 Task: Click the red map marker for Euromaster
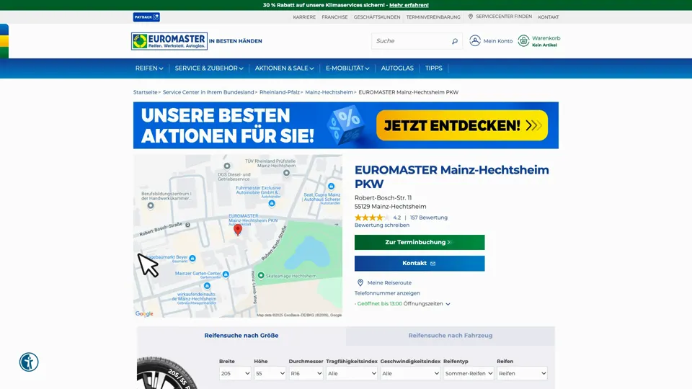[x=237, y=230]
